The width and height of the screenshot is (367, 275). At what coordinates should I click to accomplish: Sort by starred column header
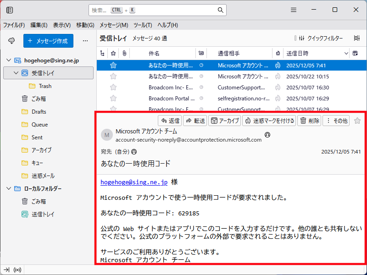tap(113, 54)
